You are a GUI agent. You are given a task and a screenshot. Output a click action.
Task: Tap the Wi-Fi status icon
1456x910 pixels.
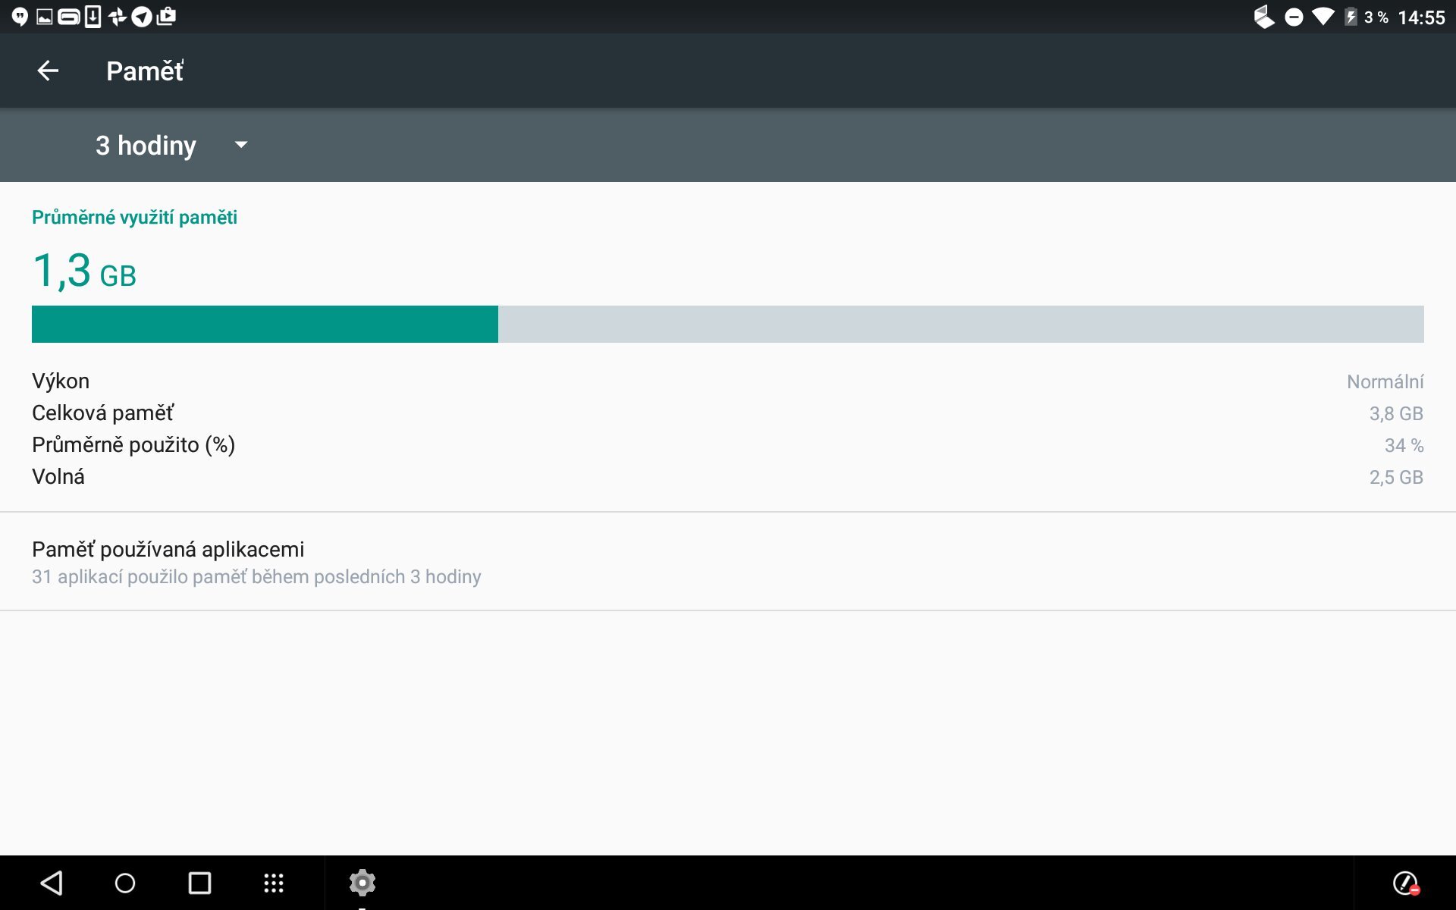[1323, 17]
